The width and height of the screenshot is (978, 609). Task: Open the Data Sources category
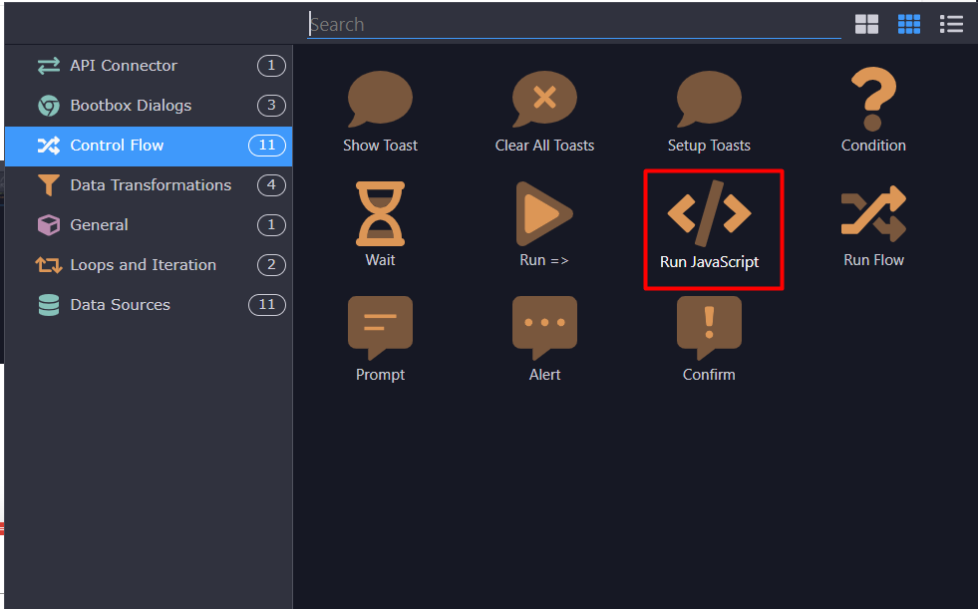(149, 305)
